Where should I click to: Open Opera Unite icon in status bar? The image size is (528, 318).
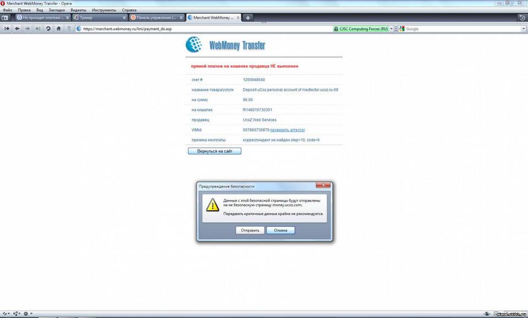16,314
